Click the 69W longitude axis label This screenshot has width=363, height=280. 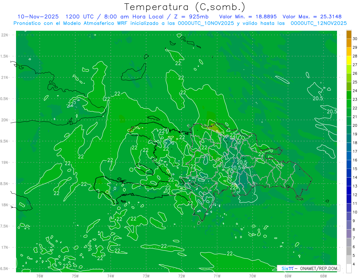[x=288, y=276]
